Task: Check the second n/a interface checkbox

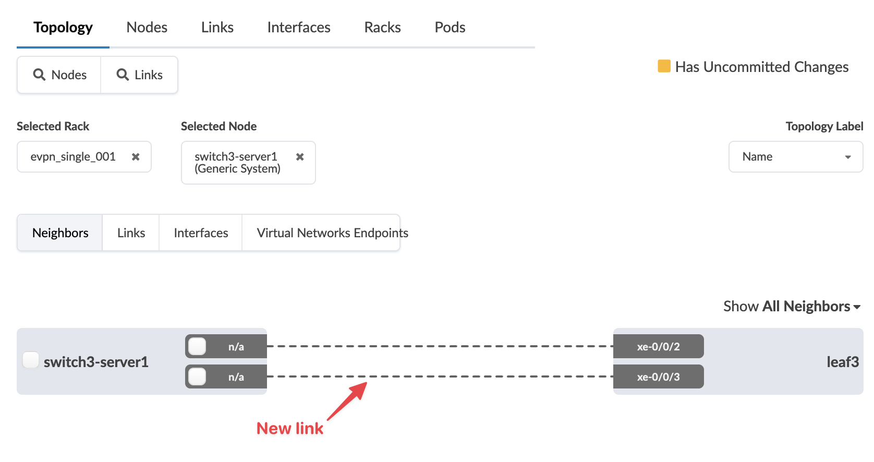Action: 197,376
